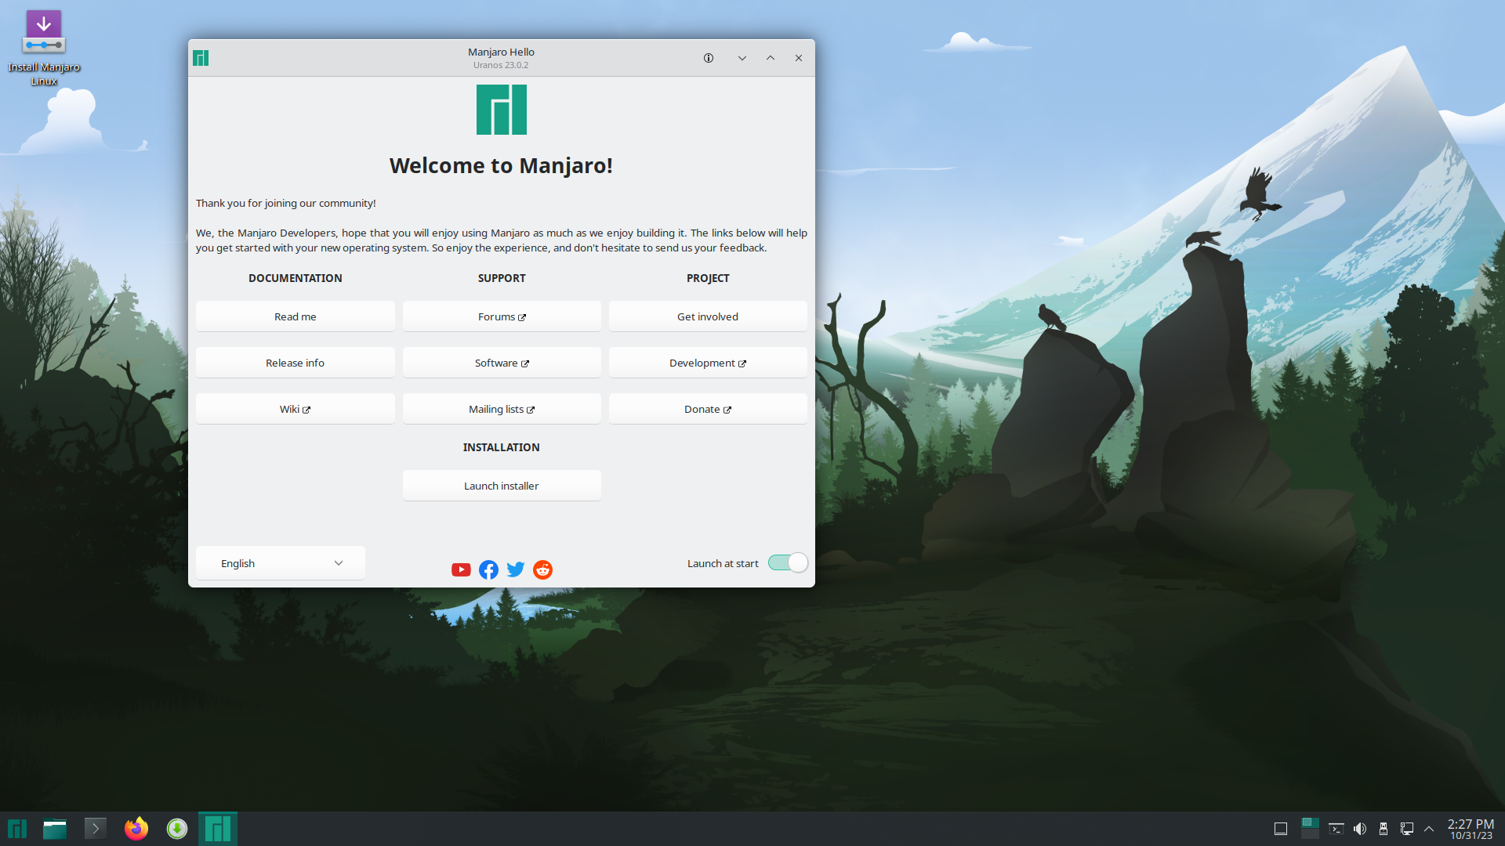Click the clock showing 2:27 PM
This screenshot has height=846, width=1505.
(1471, 829)
